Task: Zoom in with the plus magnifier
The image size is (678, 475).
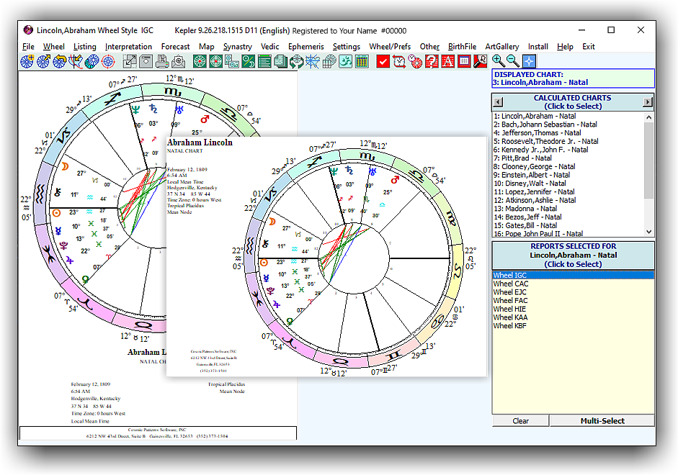Action: [x=499, y=61]
